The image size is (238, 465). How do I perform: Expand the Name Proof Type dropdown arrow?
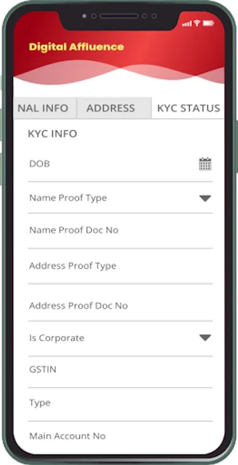click(205, 198)
